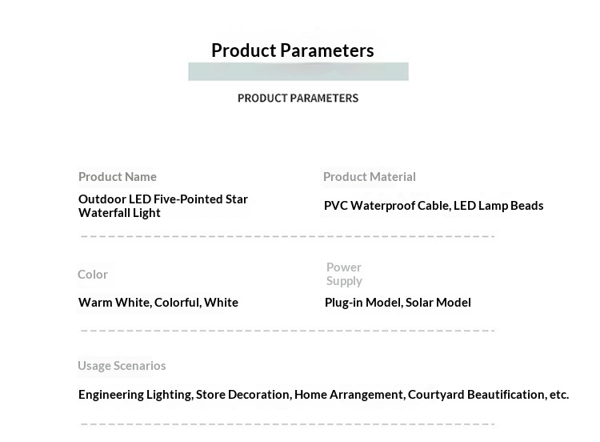Select the "Color" label

(x=92, y=275)
